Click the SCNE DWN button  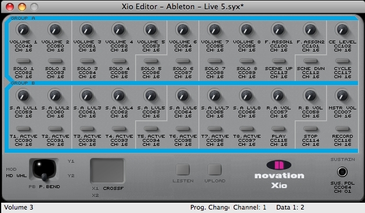click(310, 61)
